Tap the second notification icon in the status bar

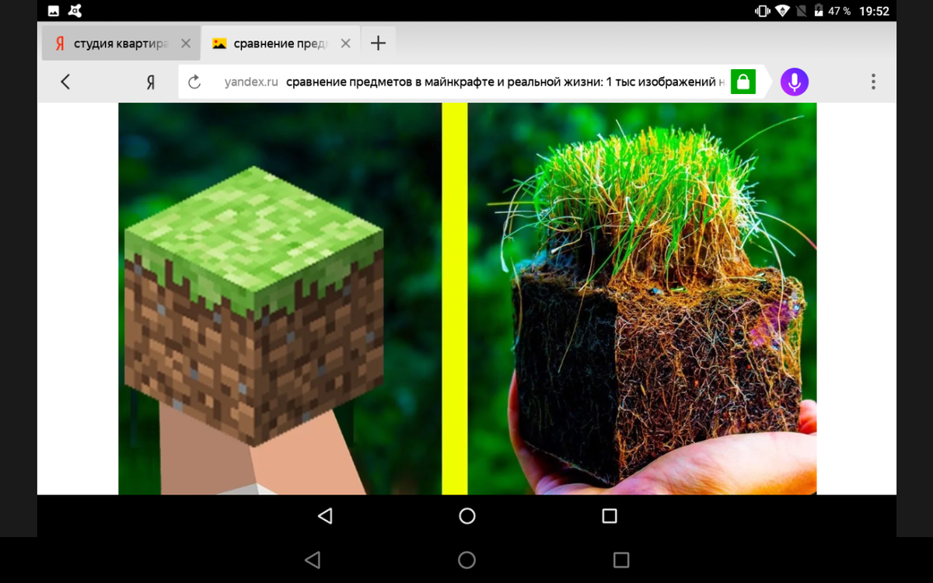pyautogui.click(x=75, y=11)
